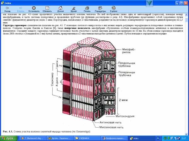Screen dimensions: 189x141
Task: Click the vertical Саркомер label in diagram
Action: [x=52, y=79]
